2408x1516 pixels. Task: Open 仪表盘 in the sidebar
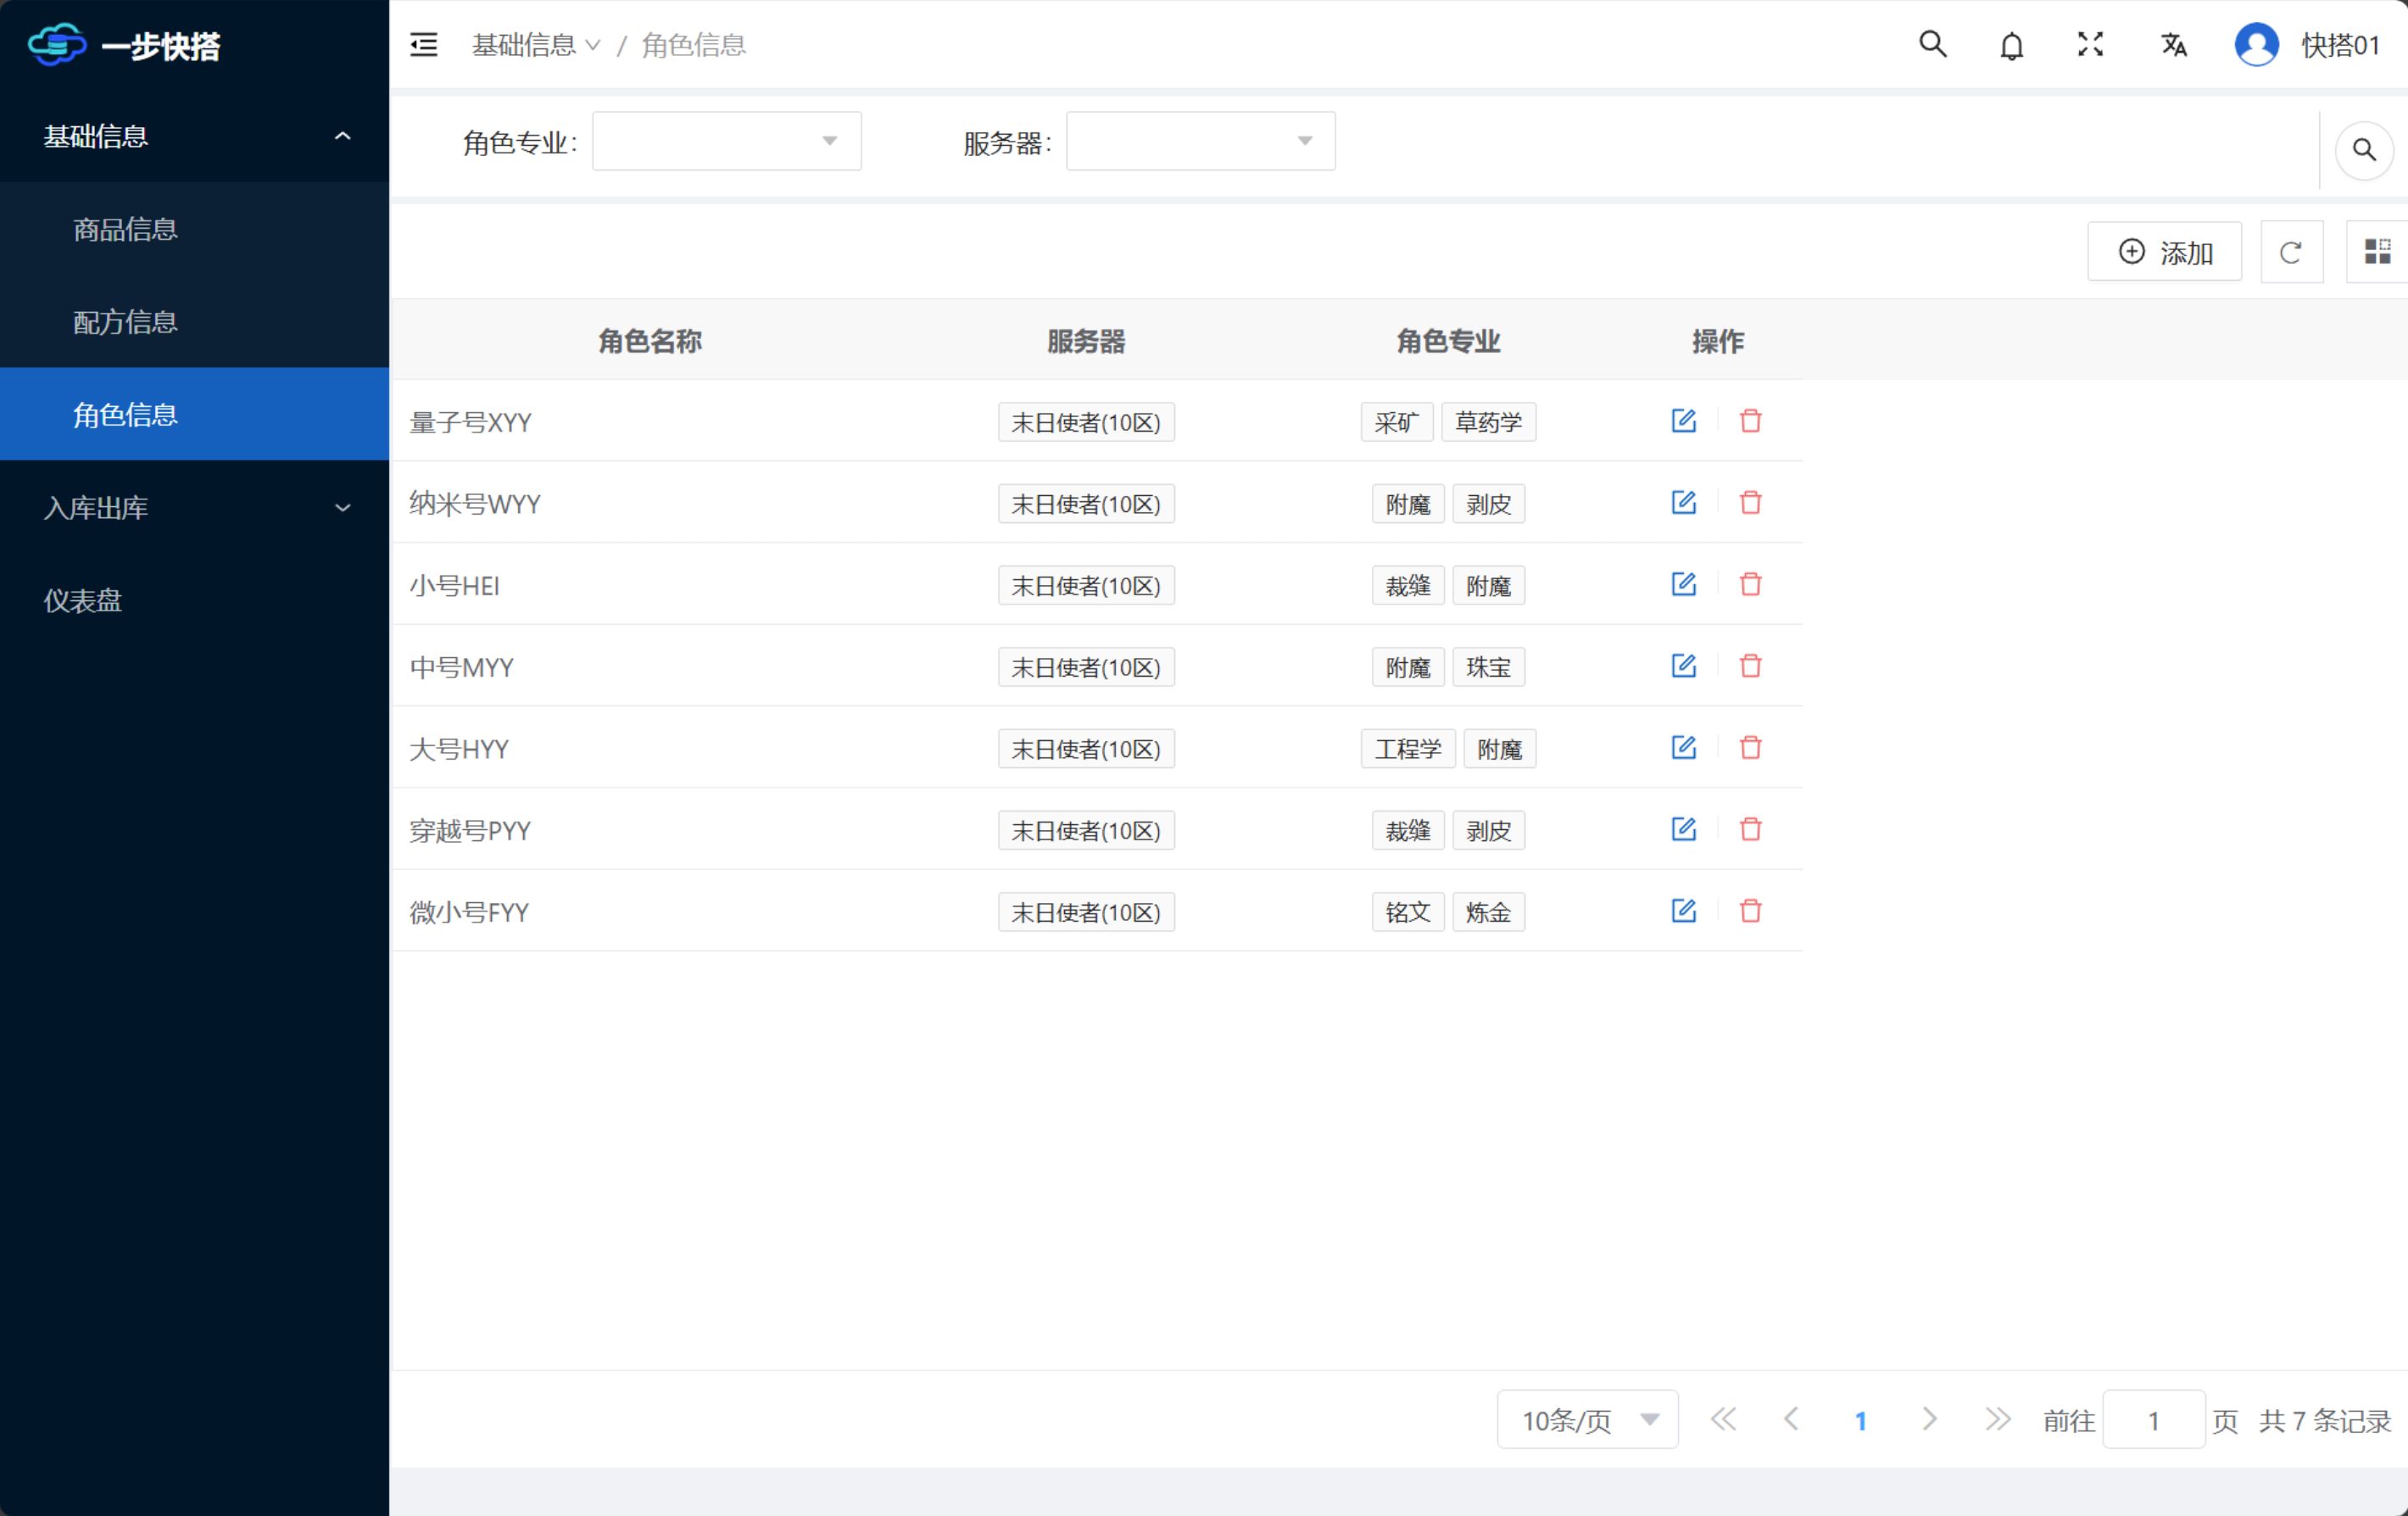(x=194, y=600)
